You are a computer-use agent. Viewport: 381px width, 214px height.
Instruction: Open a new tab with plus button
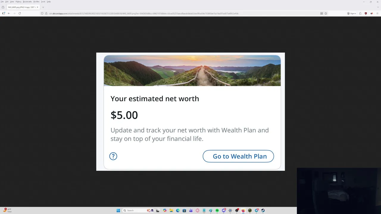pyautogui.click(x=43, y=7)
